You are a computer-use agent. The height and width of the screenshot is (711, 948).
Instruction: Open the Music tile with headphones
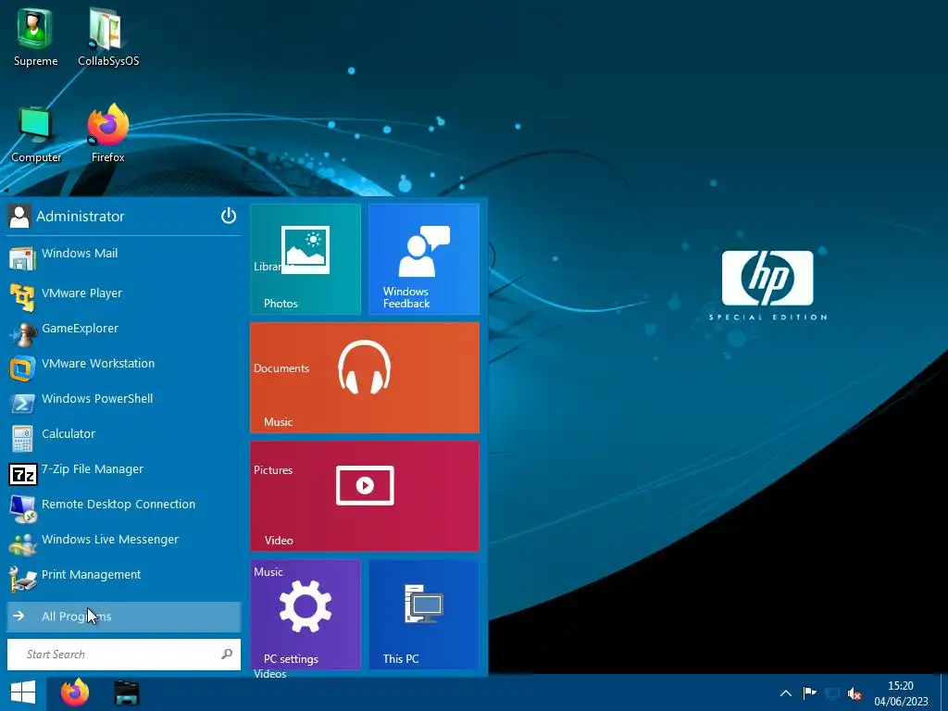pos(365,378)
